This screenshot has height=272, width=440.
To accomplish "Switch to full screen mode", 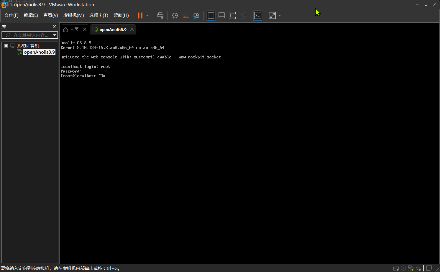I will pos(232,16).
